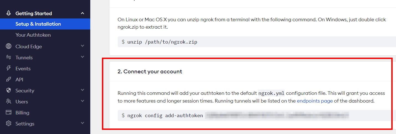Click the Users people icon

pos(9,101)
